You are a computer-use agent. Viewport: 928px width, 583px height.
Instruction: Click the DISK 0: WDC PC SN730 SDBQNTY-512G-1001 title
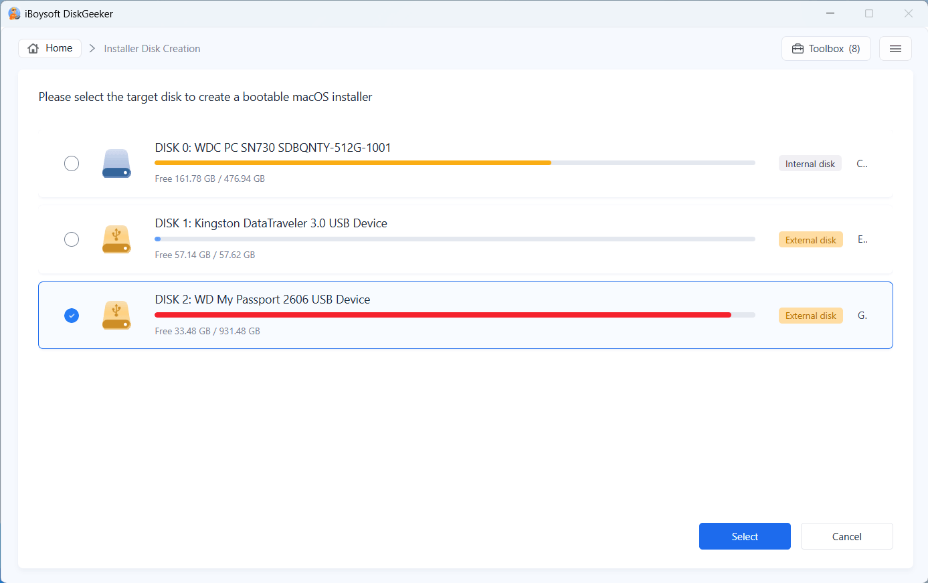click(x=272, y=148)
